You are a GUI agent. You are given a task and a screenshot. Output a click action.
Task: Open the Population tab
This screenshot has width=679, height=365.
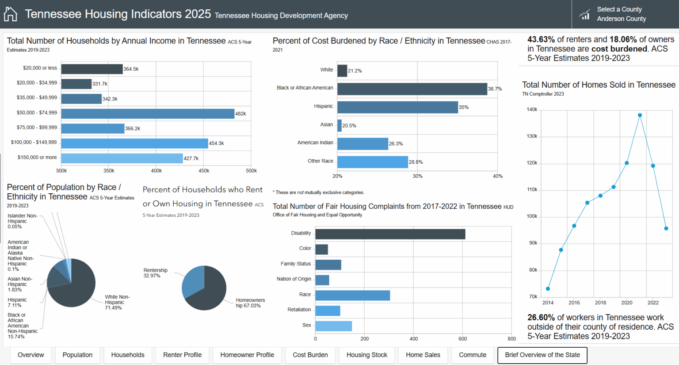pyautogui.click(x=77, y=355)
